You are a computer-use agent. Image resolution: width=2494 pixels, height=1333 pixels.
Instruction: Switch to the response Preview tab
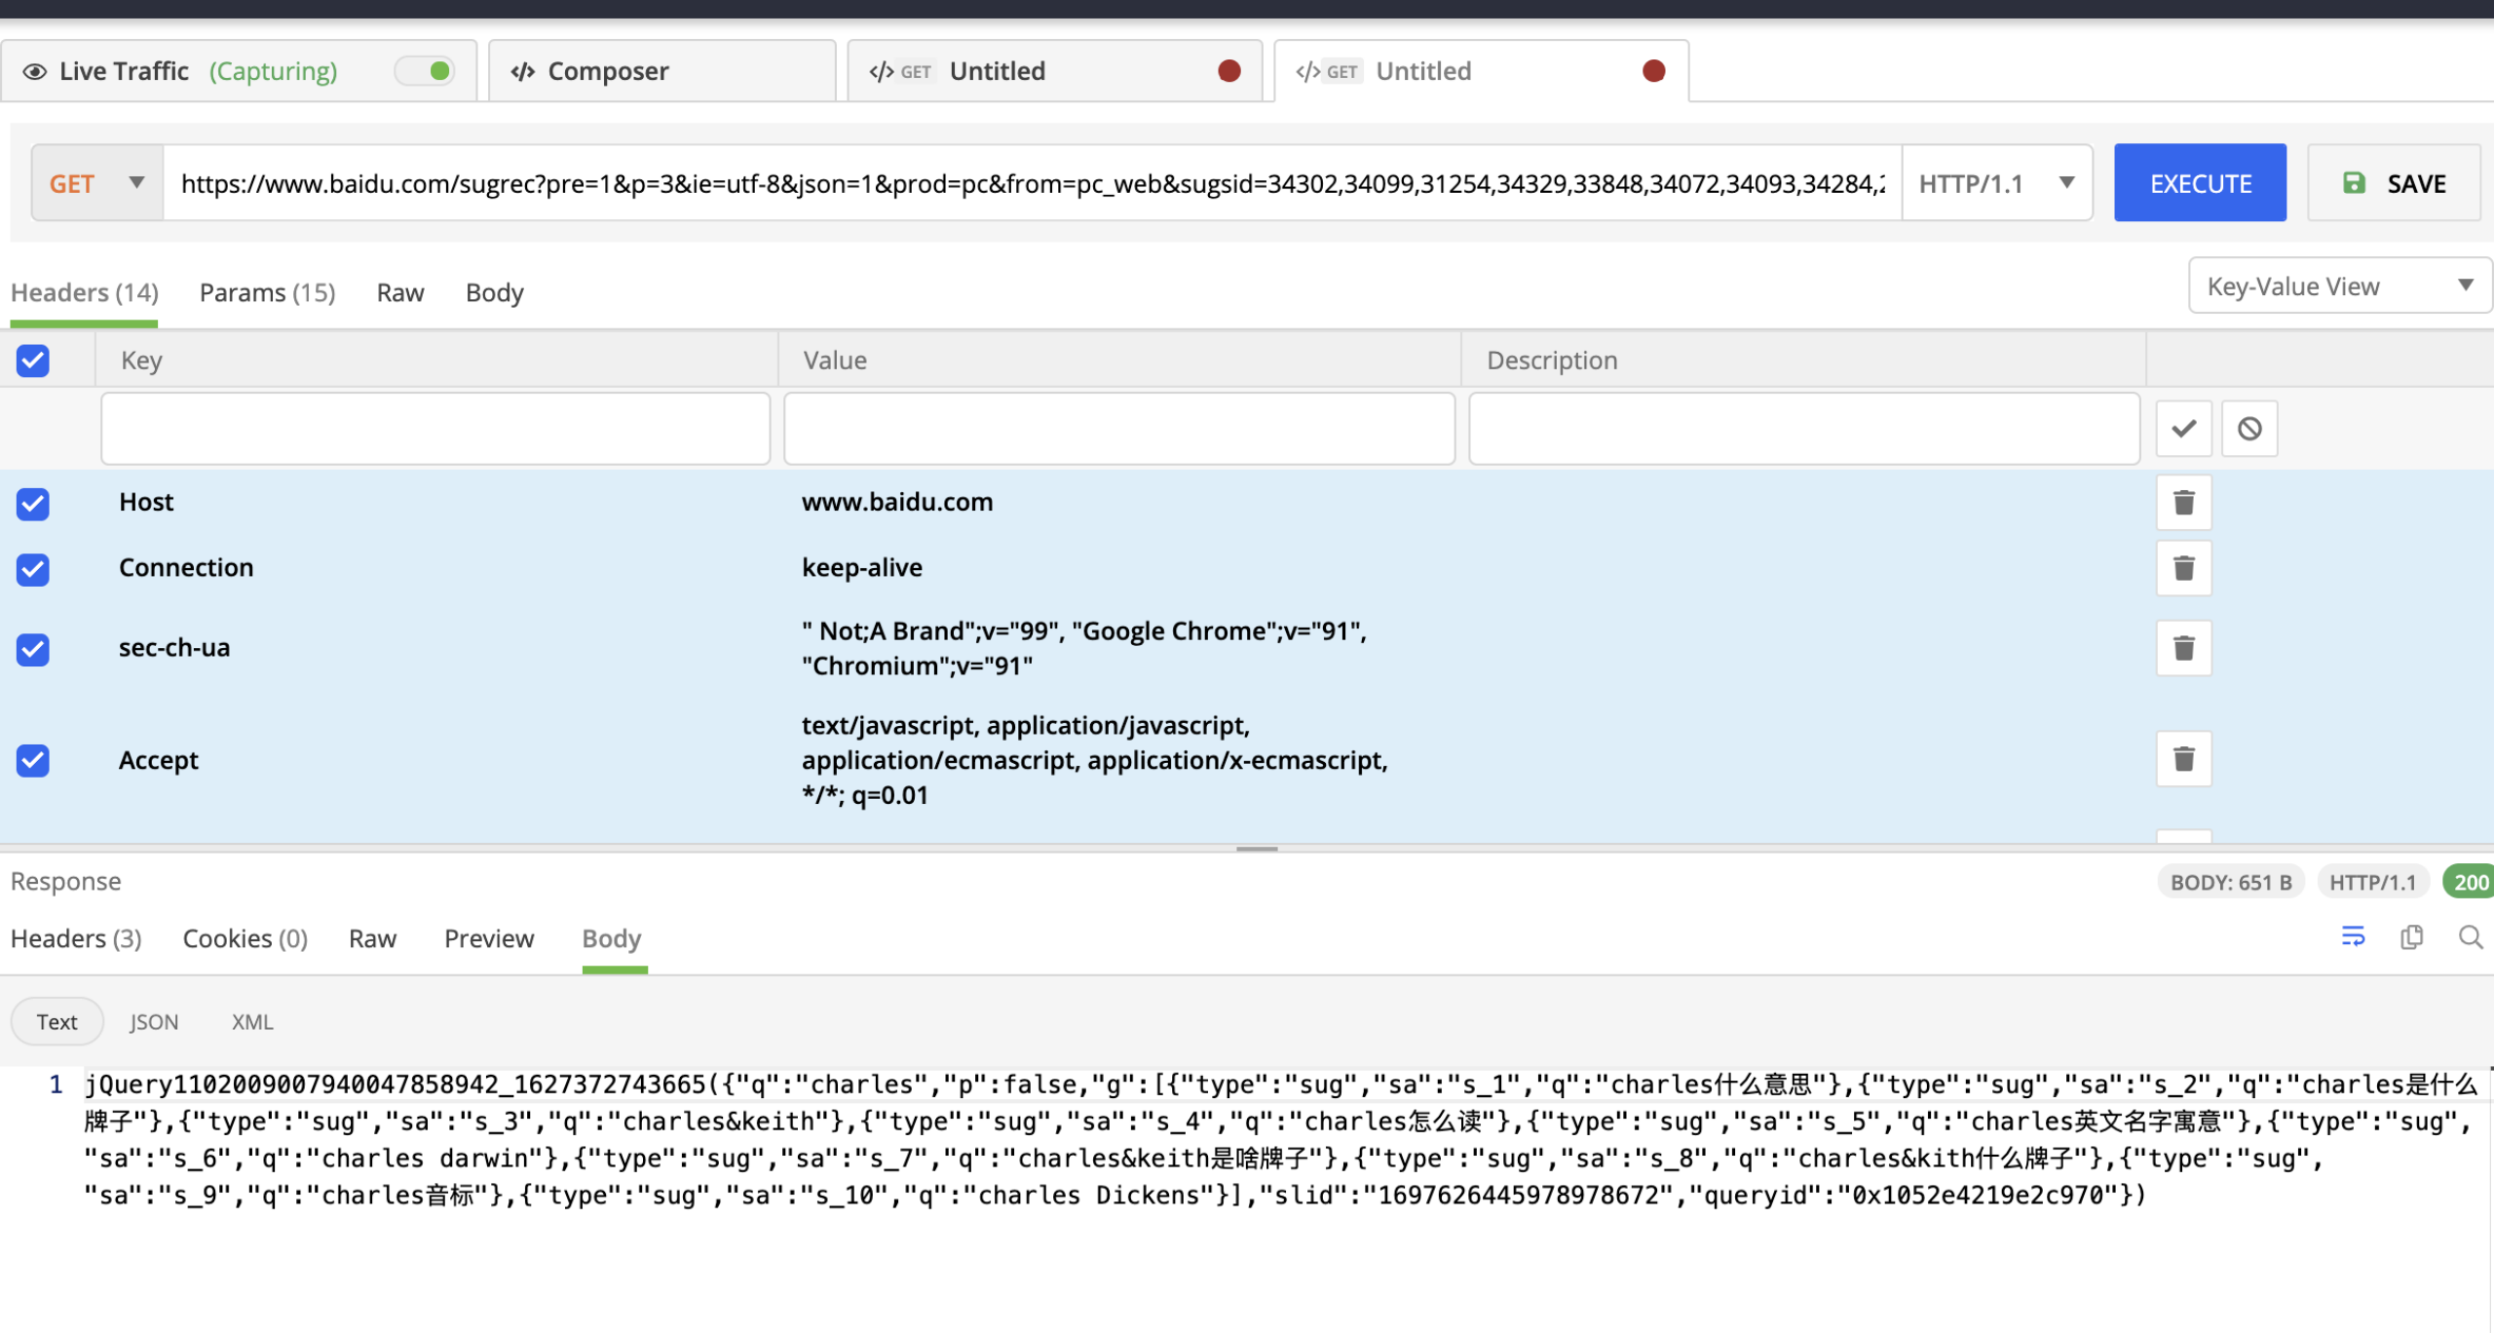[488, 937]
